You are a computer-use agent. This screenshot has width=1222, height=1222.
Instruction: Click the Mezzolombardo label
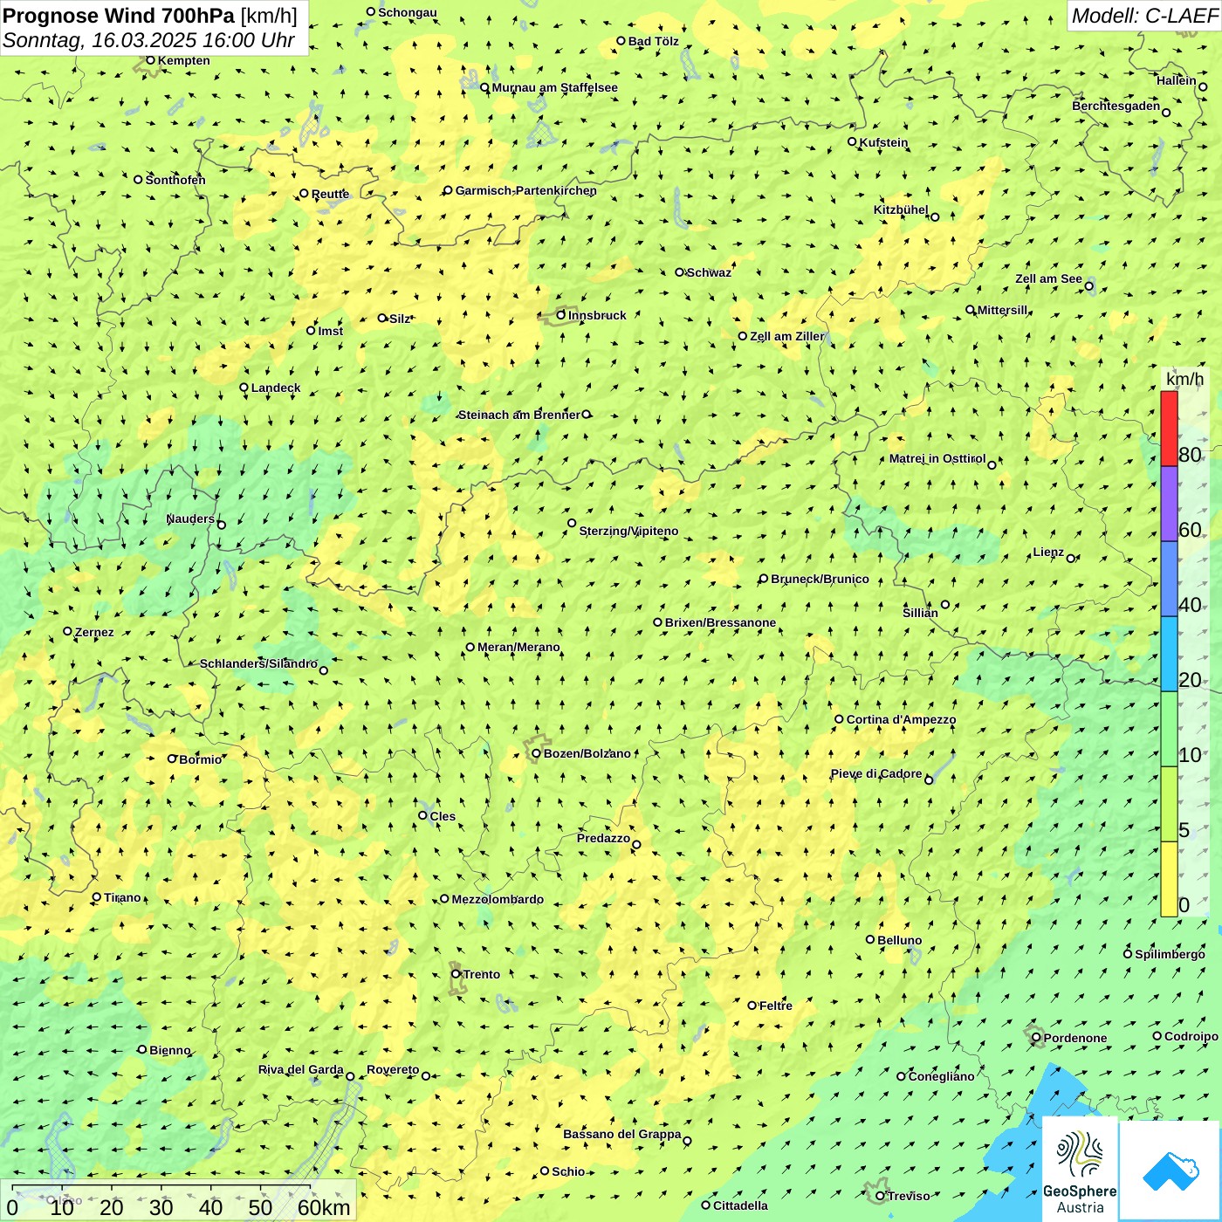click(x=498, y=899)
